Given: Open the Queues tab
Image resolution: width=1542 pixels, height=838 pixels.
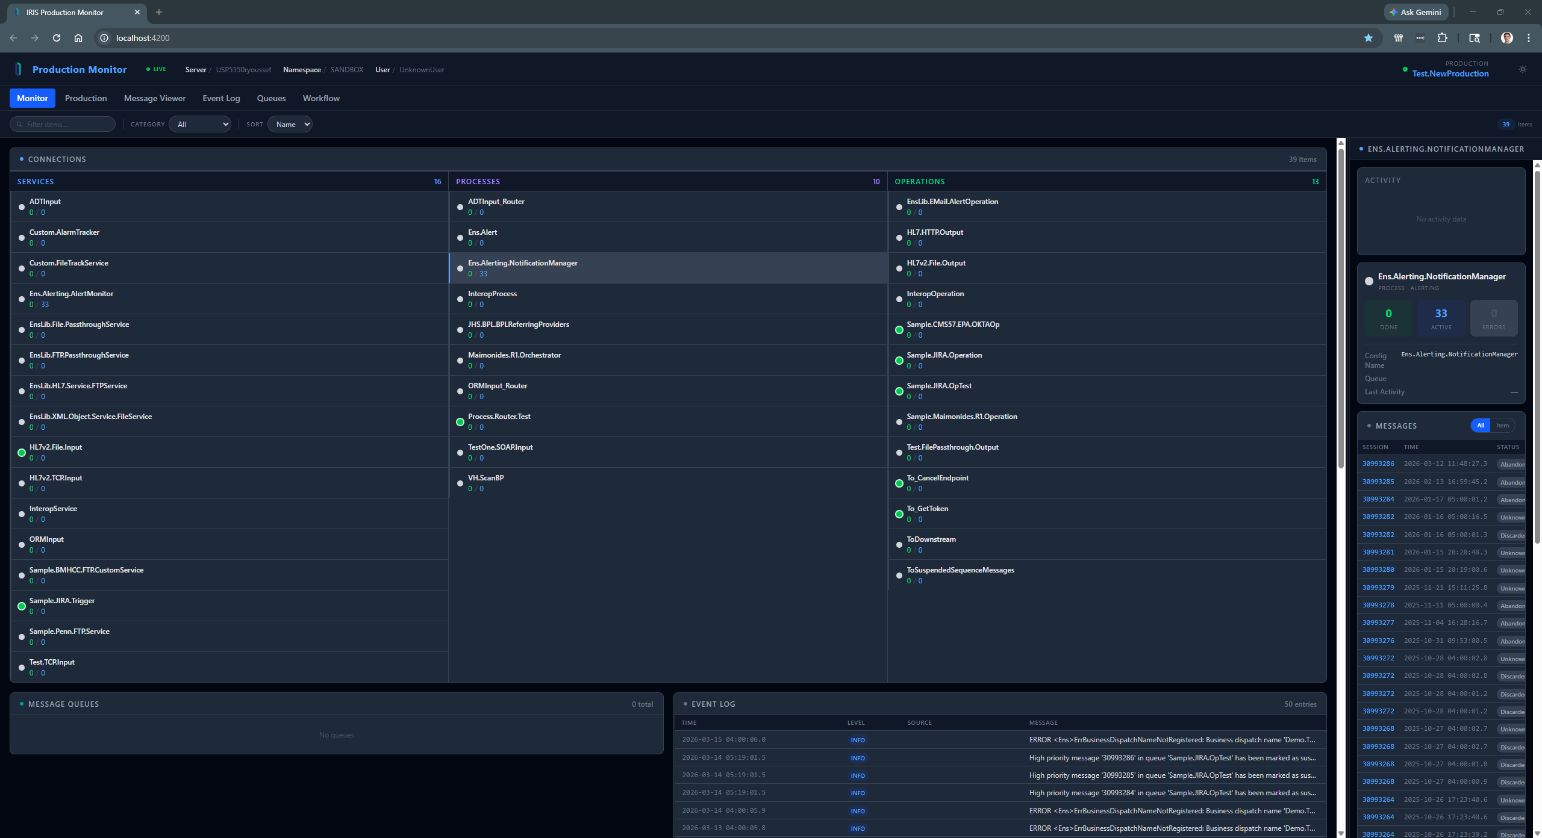Looking at the screenshot, I should [271, 98].
